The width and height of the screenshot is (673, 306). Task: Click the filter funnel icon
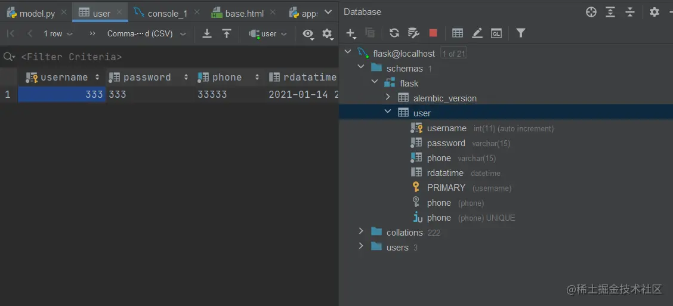click(521, 33)
